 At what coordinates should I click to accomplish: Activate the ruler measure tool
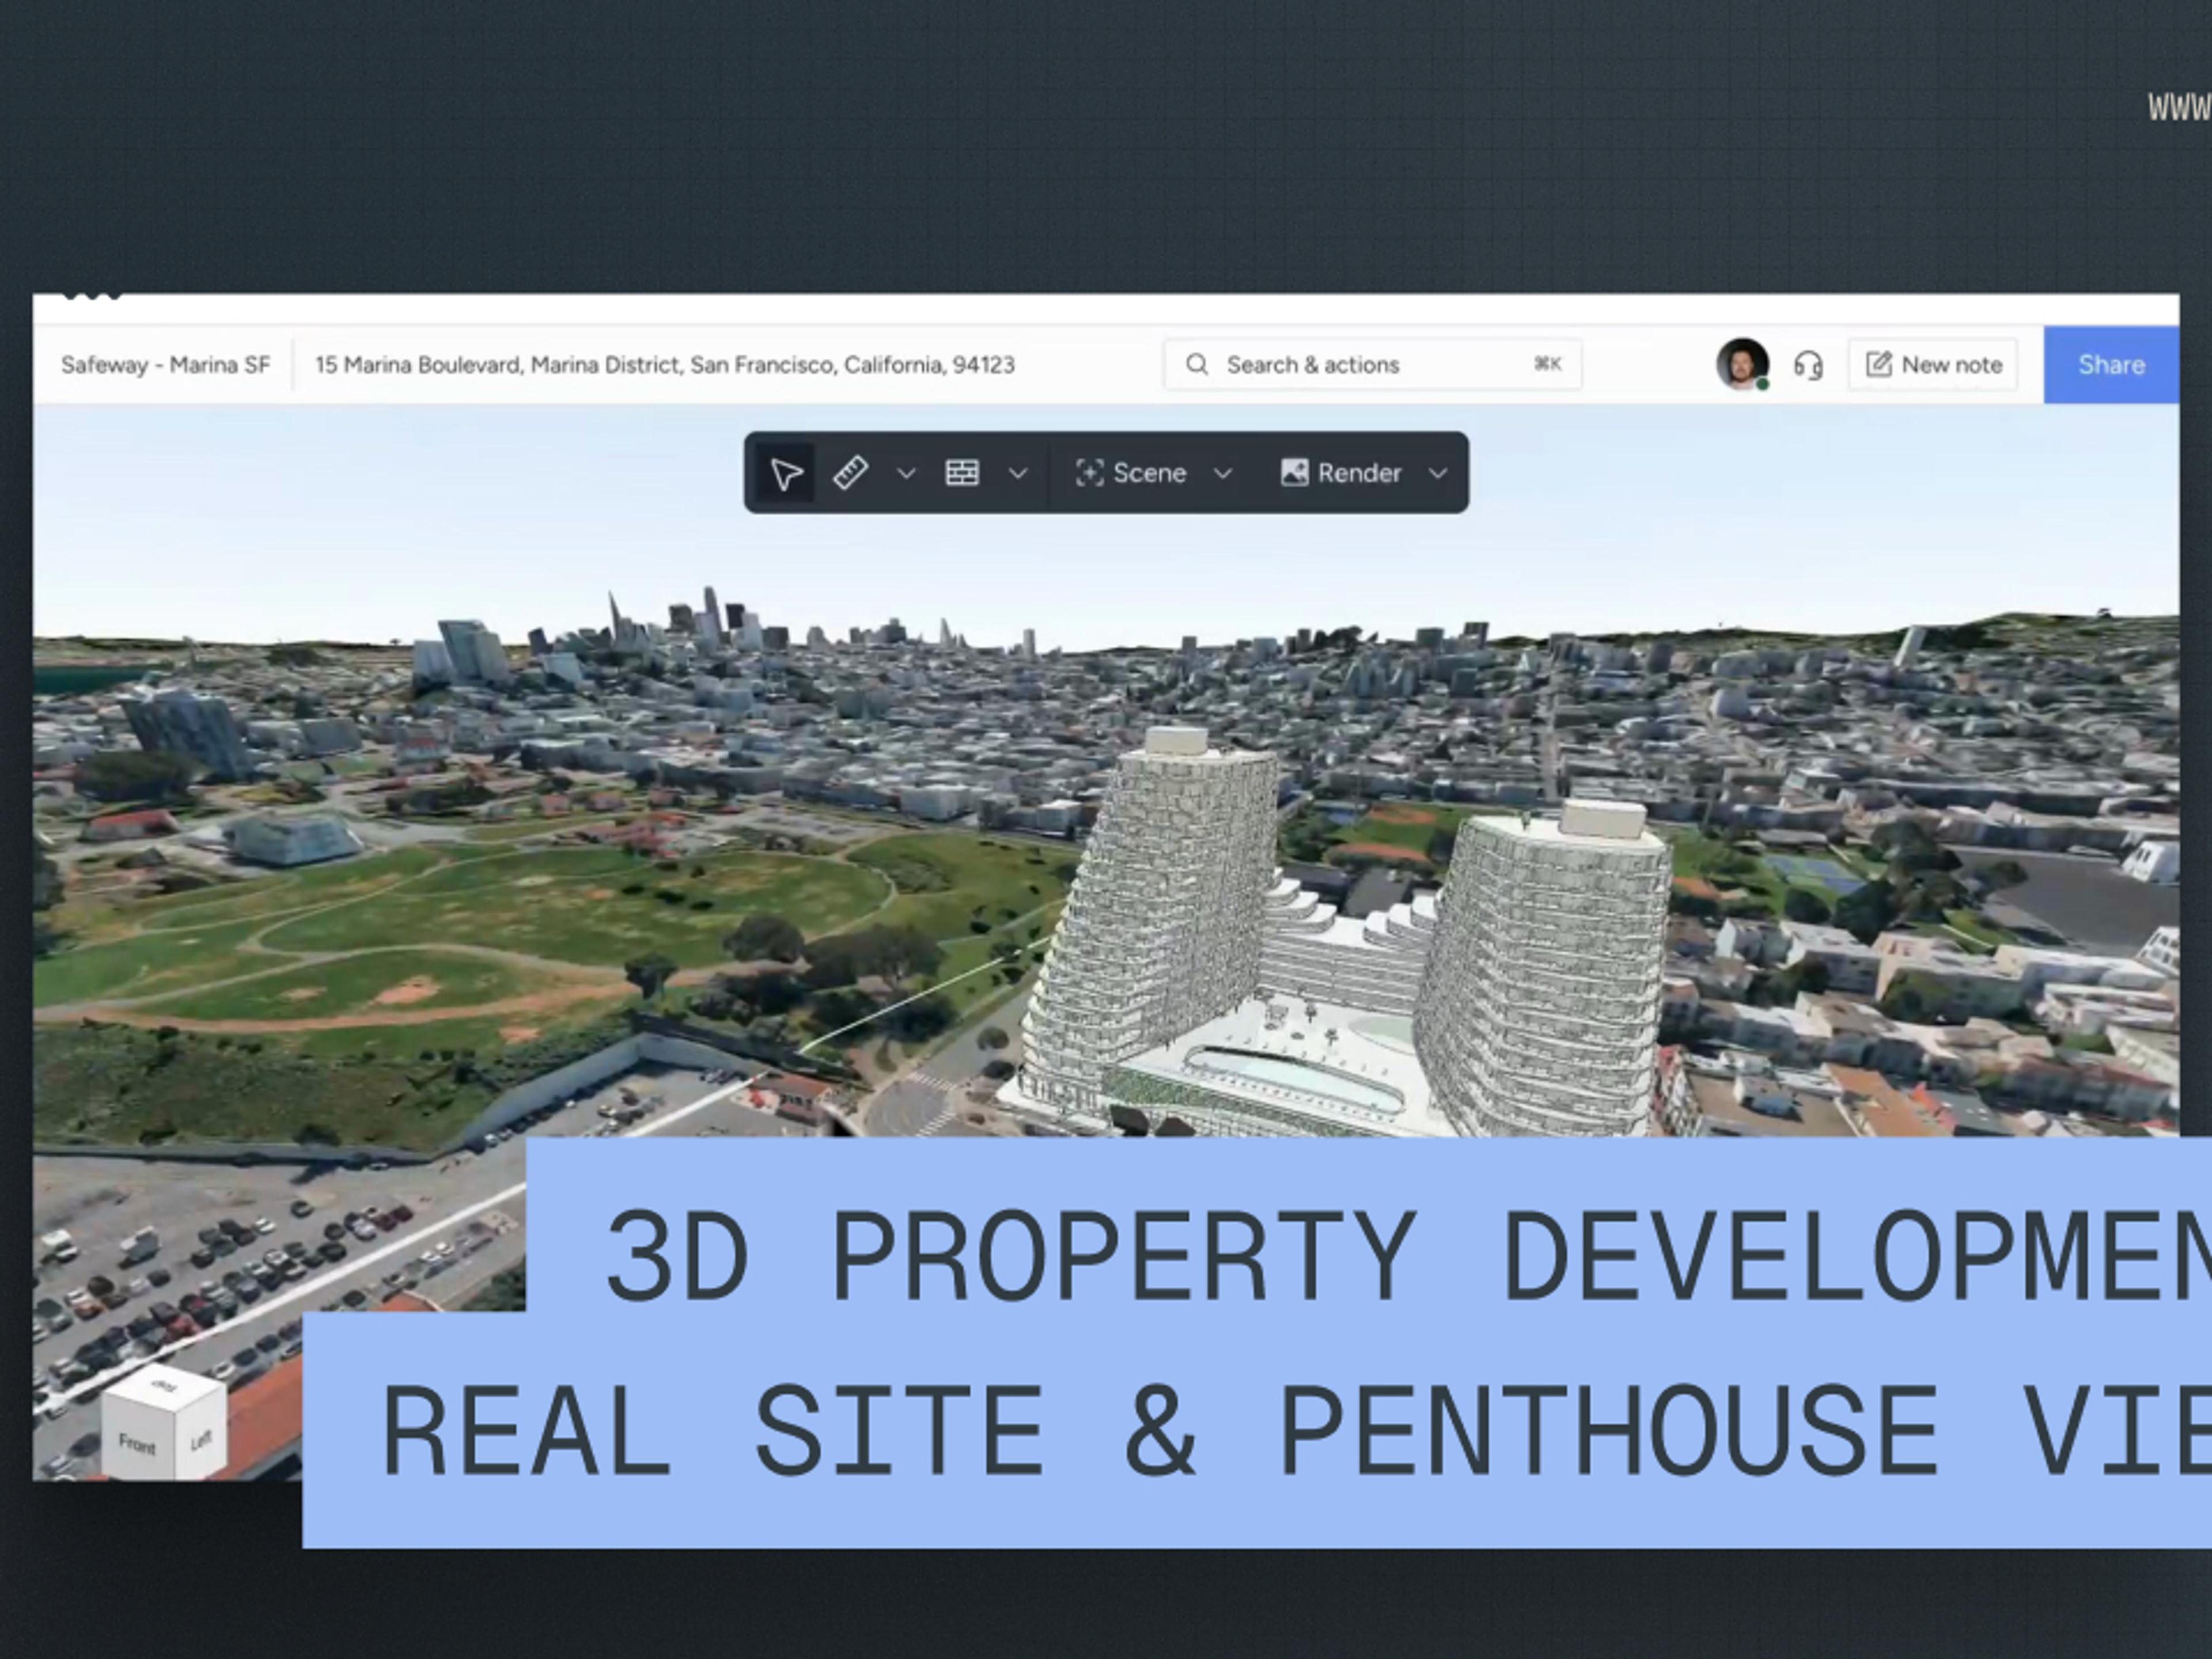tap(850, 473)
